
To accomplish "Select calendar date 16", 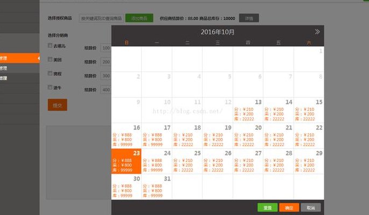I will tap(127, 135).
